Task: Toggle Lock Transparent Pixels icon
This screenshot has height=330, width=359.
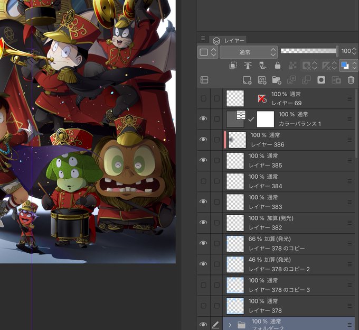Action: [x=292, y=66]
